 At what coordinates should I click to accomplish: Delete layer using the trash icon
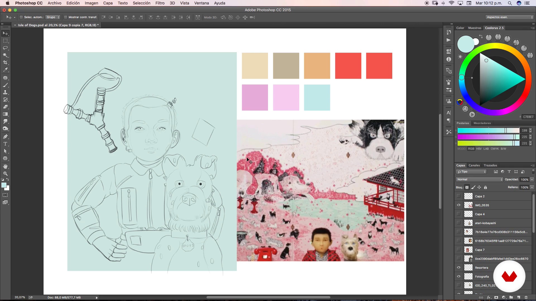point(526,297)
